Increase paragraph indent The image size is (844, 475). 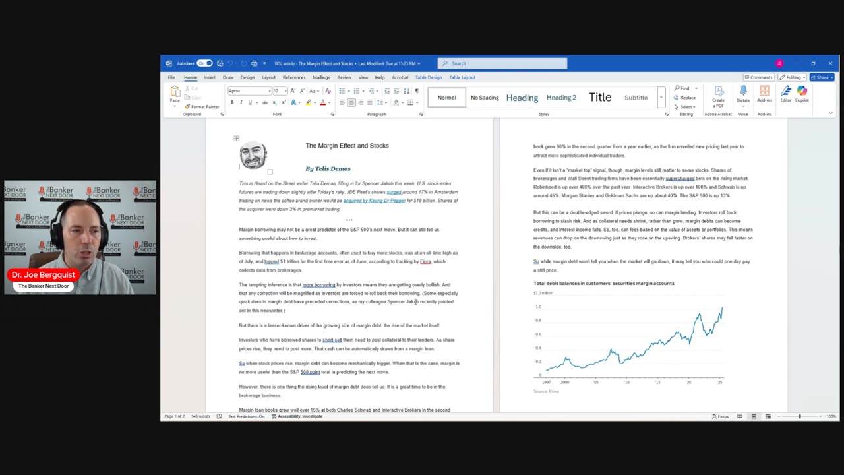[x=396, y=91]
